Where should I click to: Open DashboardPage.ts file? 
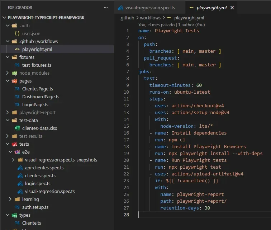pos(41,97)
